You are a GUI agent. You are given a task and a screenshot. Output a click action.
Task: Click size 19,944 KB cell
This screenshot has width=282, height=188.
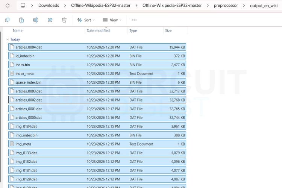point(177,47)
